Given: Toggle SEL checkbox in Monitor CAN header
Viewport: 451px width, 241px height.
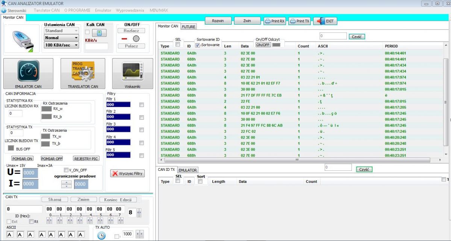Looking at the screenshot, I should coord(178,45).
